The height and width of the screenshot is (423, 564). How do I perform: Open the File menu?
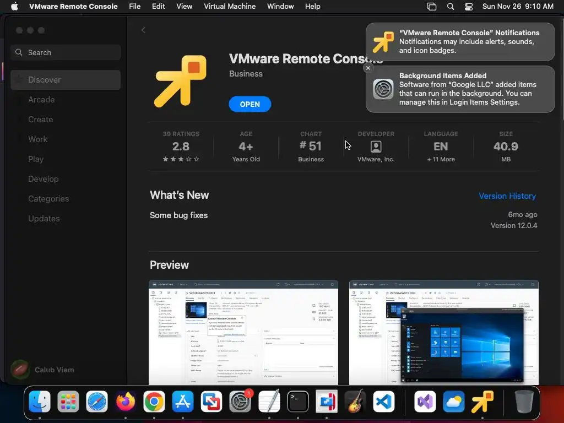(x=134, y=6)
